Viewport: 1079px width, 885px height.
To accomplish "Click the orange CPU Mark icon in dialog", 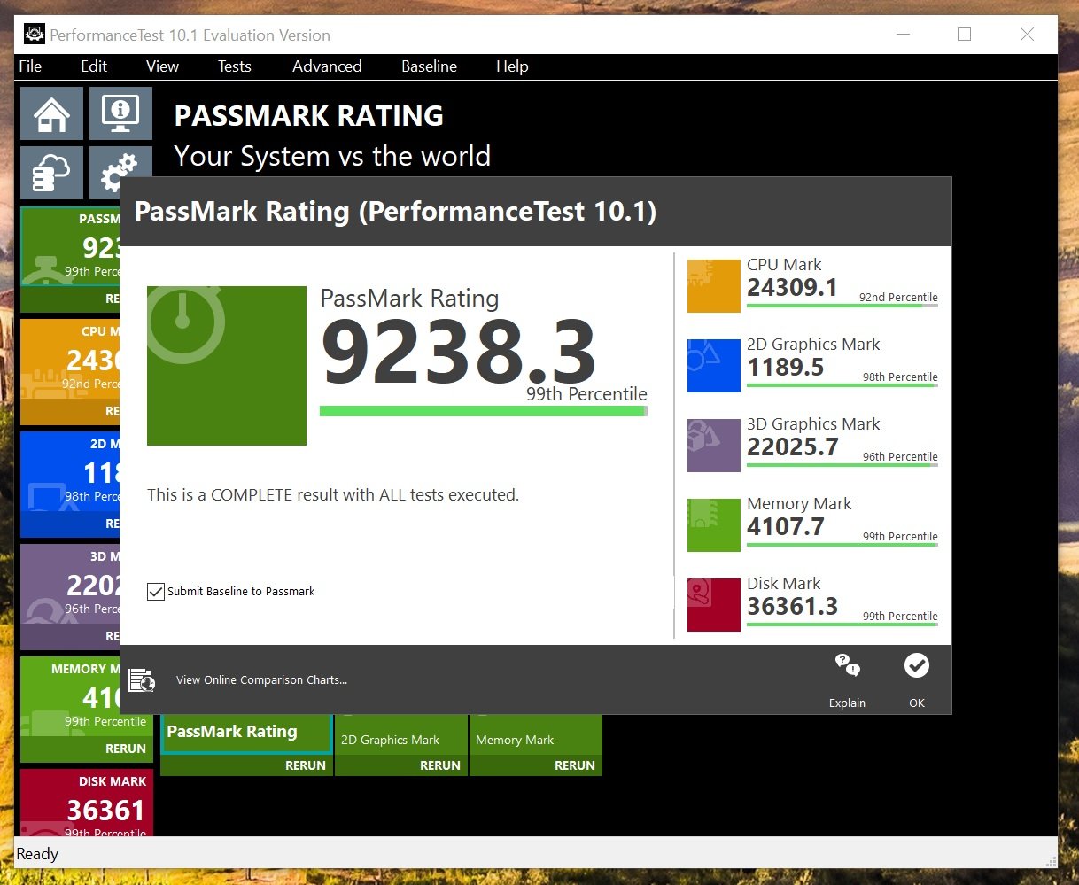I will [x=713, y=286].
